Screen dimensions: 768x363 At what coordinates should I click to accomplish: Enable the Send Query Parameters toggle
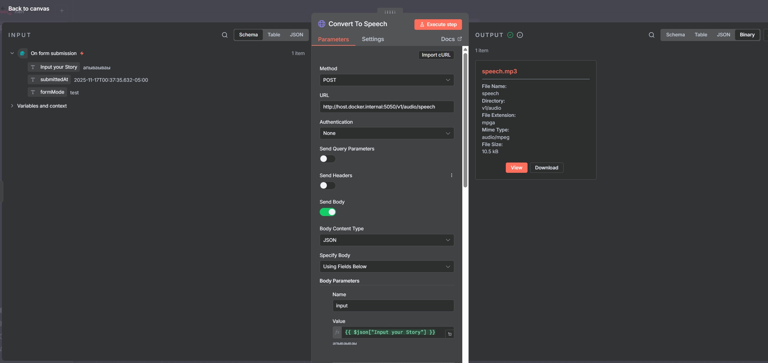(x=327, y=159)
